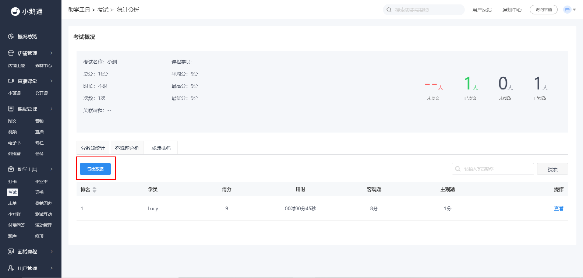Viewport: 583px width, 278px height.
Task: Click the 课程管理 document icon
Action: 11,109
